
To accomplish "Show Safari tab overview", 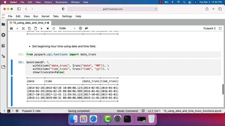I will point(220,9).
